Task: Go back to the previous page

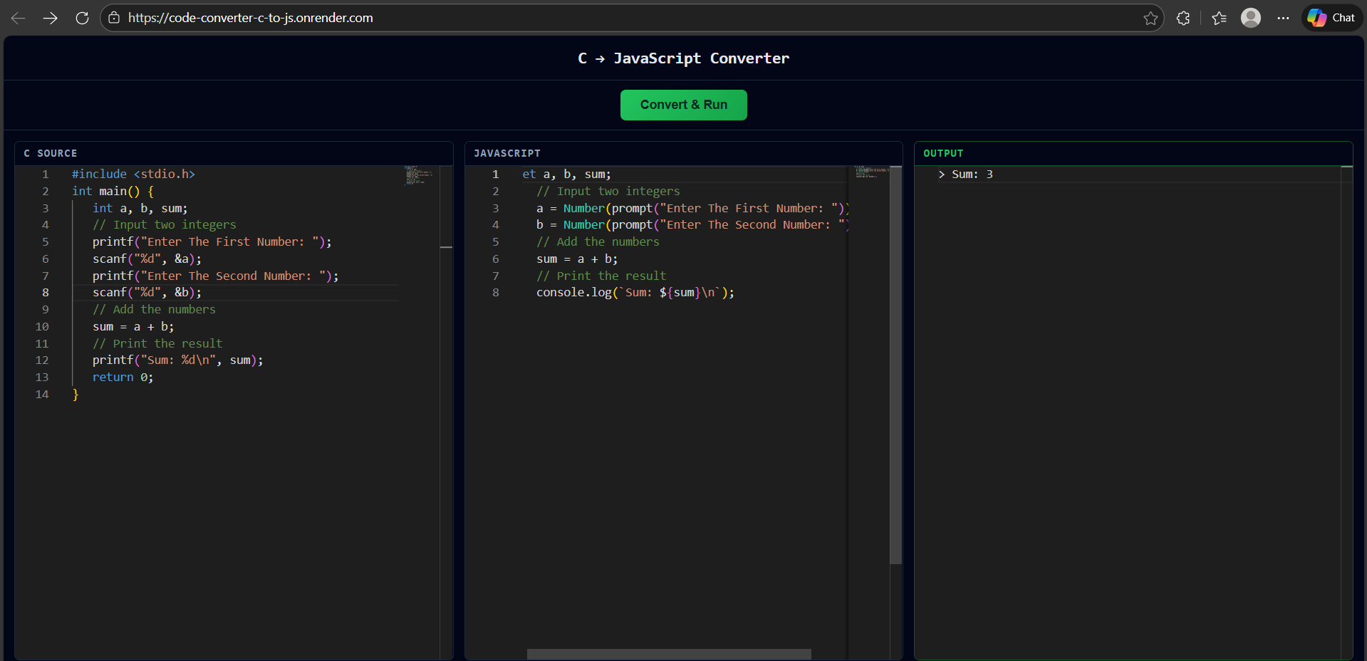Action: [19, 18]
